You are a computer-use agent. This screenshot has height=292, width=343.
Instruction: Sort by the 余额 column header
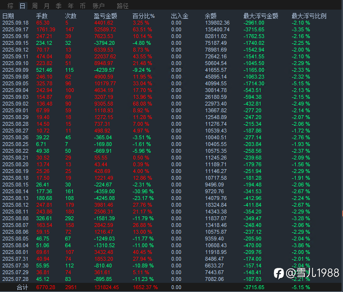pyautogui.click(x=211, y=16)
